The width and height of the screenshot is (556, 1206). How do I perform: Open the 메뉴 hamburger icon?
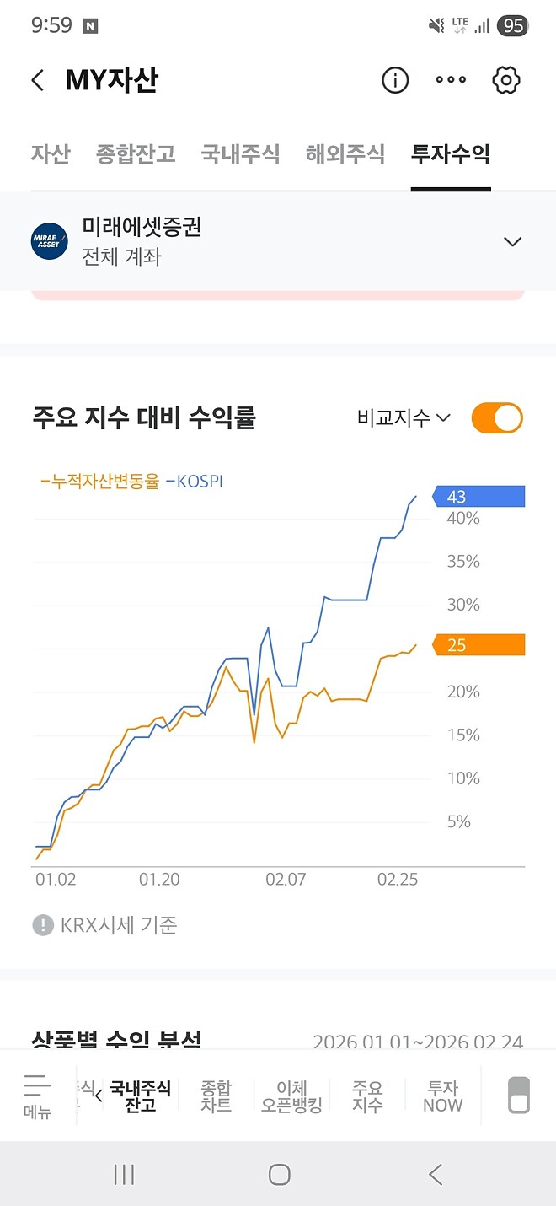click(x=35, y=1094)
